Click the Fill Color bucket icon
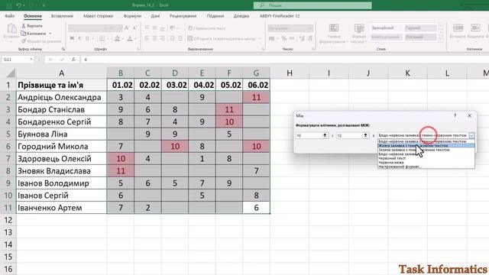This screenshot has height=275, width=489. pyautogui.click(x=117, y=38)
